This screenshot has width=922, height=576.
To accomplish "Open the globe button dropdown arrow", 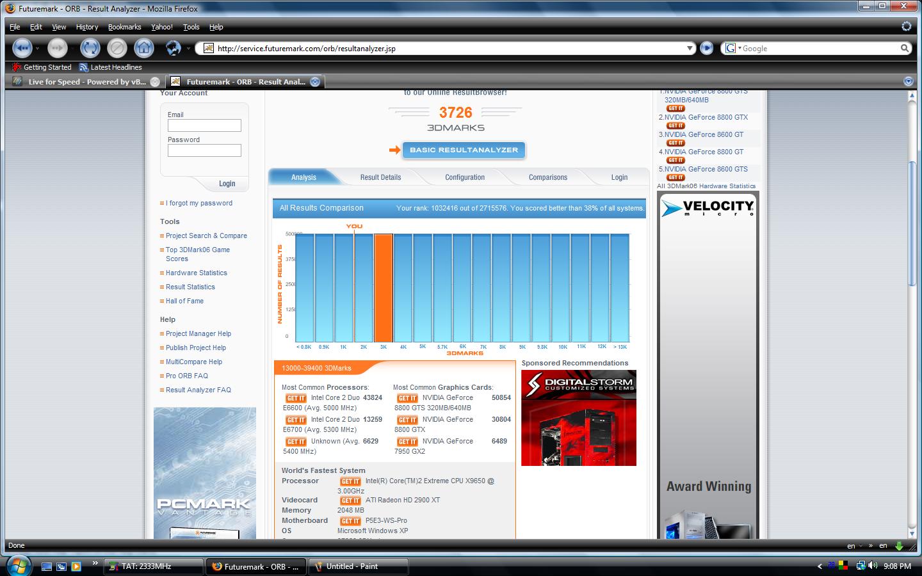I will pyautogui.click(x=188, y=48).
